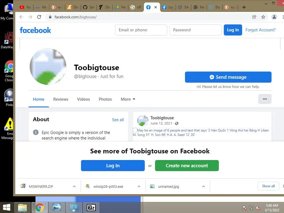Open the Toobigtouse post author name
This screenshot has height=213, width=284.
pos(162,118)
